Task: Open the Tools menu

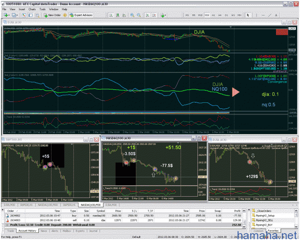Action: click(x=43, y=9)
